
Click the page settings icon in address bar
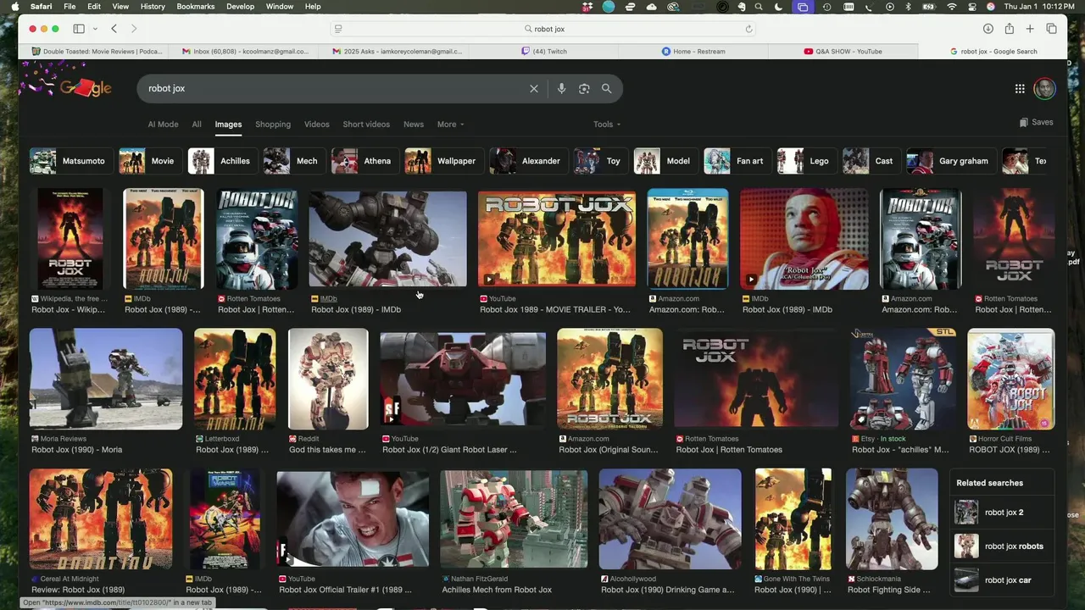[338, 29]
